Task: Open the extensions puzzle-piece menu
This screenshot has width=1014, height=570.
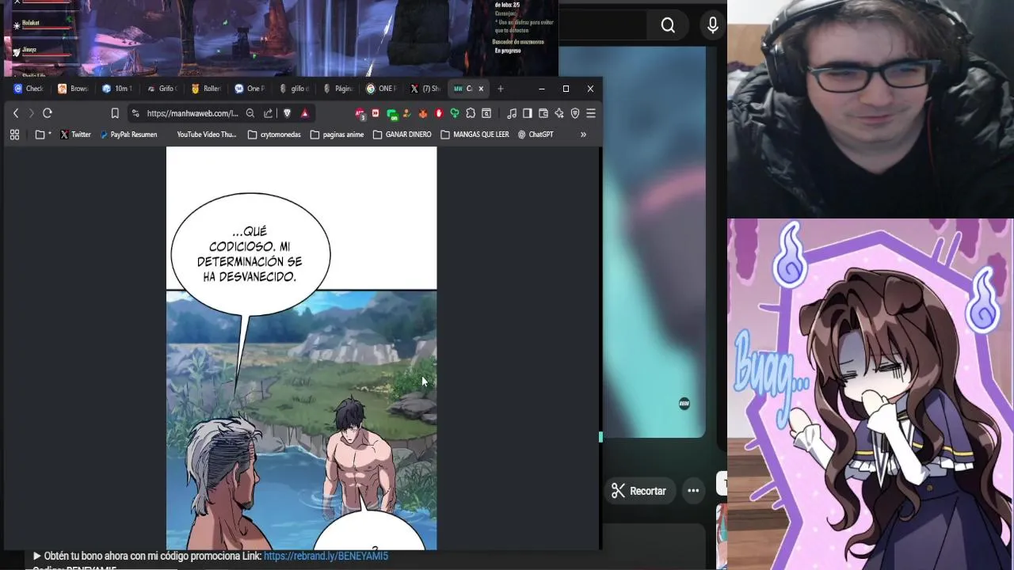Action: pos(471,113)
